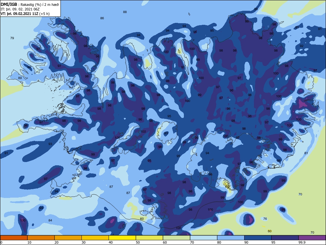
Task: Click the light green 60–70 legend swatch
Action: (x=176, y=238)
